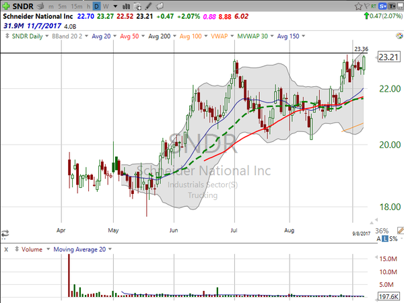The height and width of the screenshot is (303, 404).
Task: Click the move handle beside SNDR Daily
Action: (x=7, y=36)
